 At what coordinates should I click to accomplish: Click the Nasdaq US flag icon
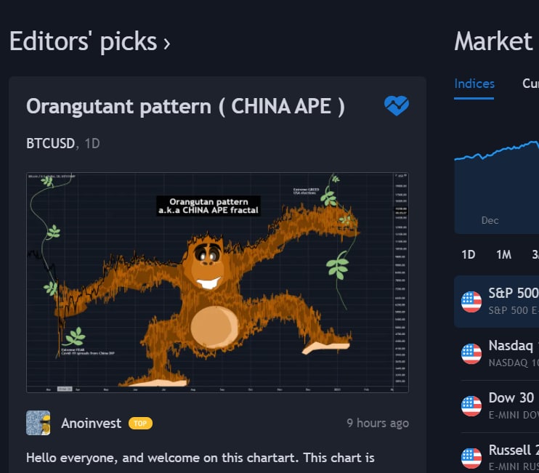coord(471,354)
